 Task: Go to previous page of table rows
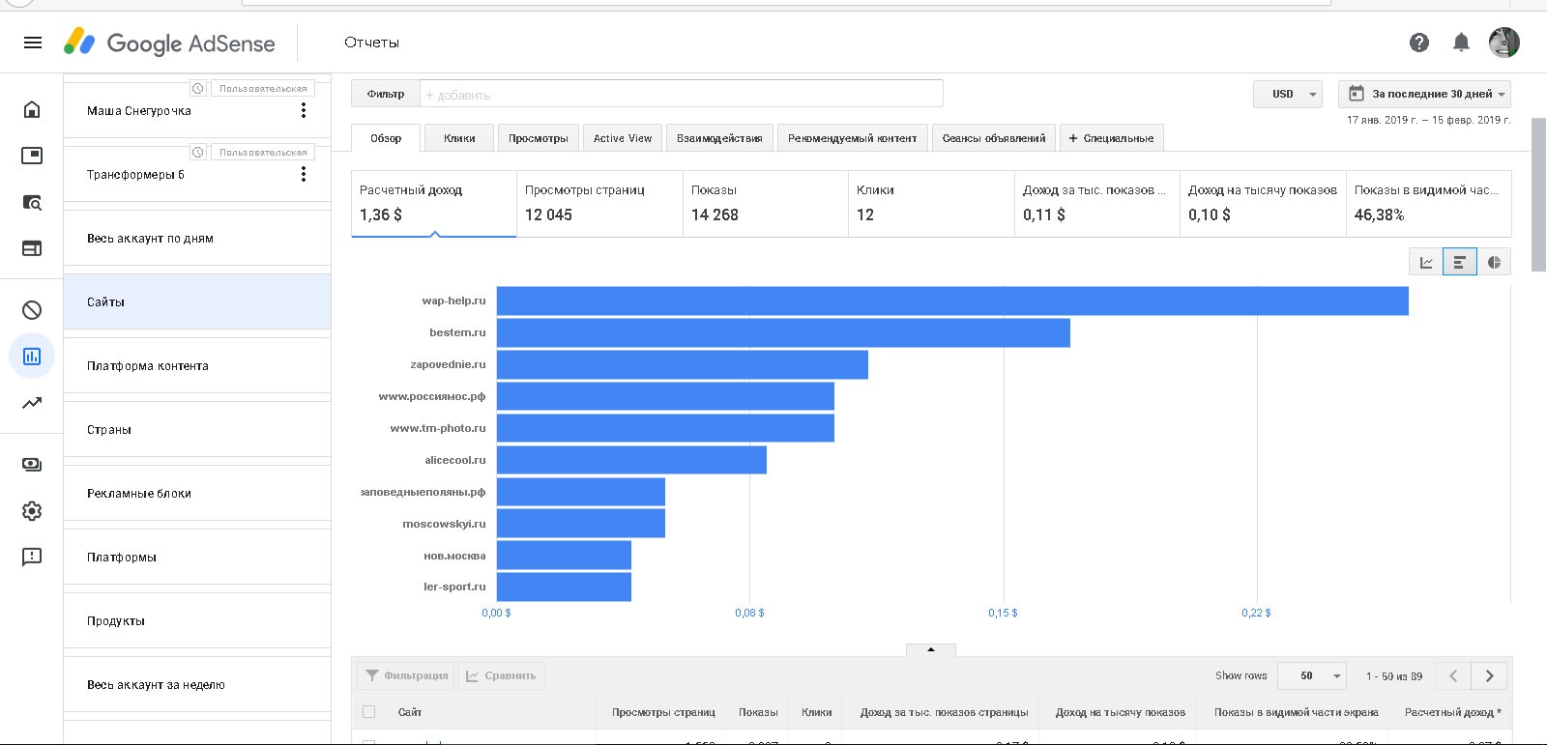(1453, 675)
